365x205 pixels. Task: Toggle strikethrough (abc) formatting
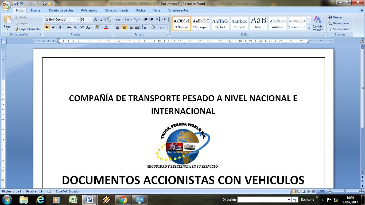pos(69,27)
